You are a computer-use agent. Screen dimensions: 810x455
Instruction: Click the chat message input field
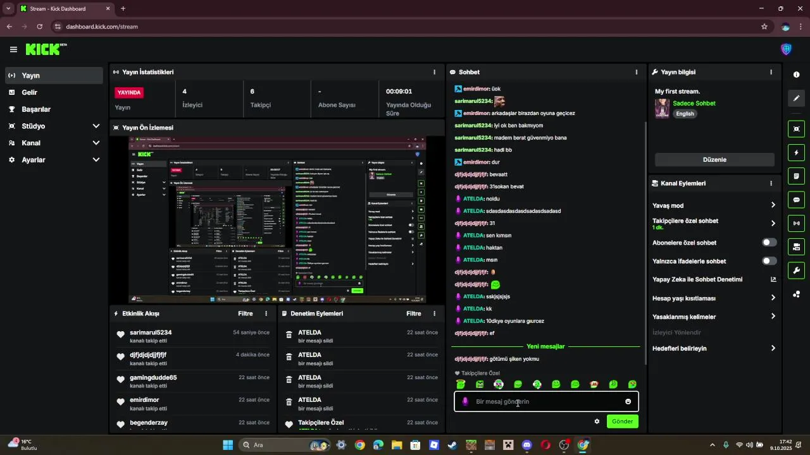(546, 402)
